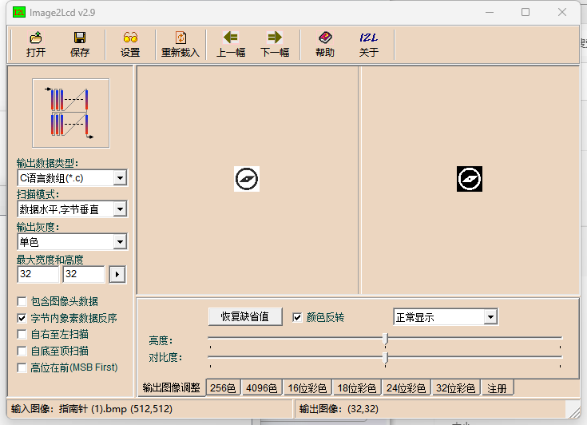Switch to 256色 tab
Viewport: 587px width, 425px height.
click(x=223, y=388)
